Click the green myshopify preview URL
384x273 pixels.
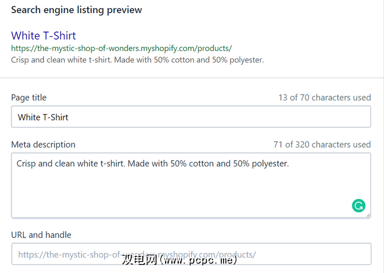click(x=122, y=49)
